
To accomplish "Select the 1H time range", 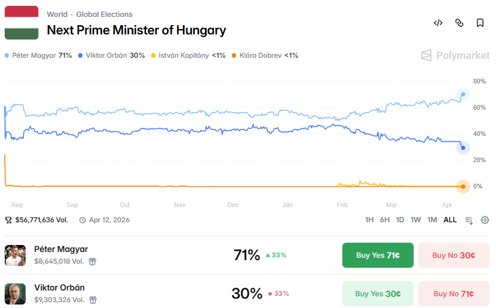I will (369, 220).
